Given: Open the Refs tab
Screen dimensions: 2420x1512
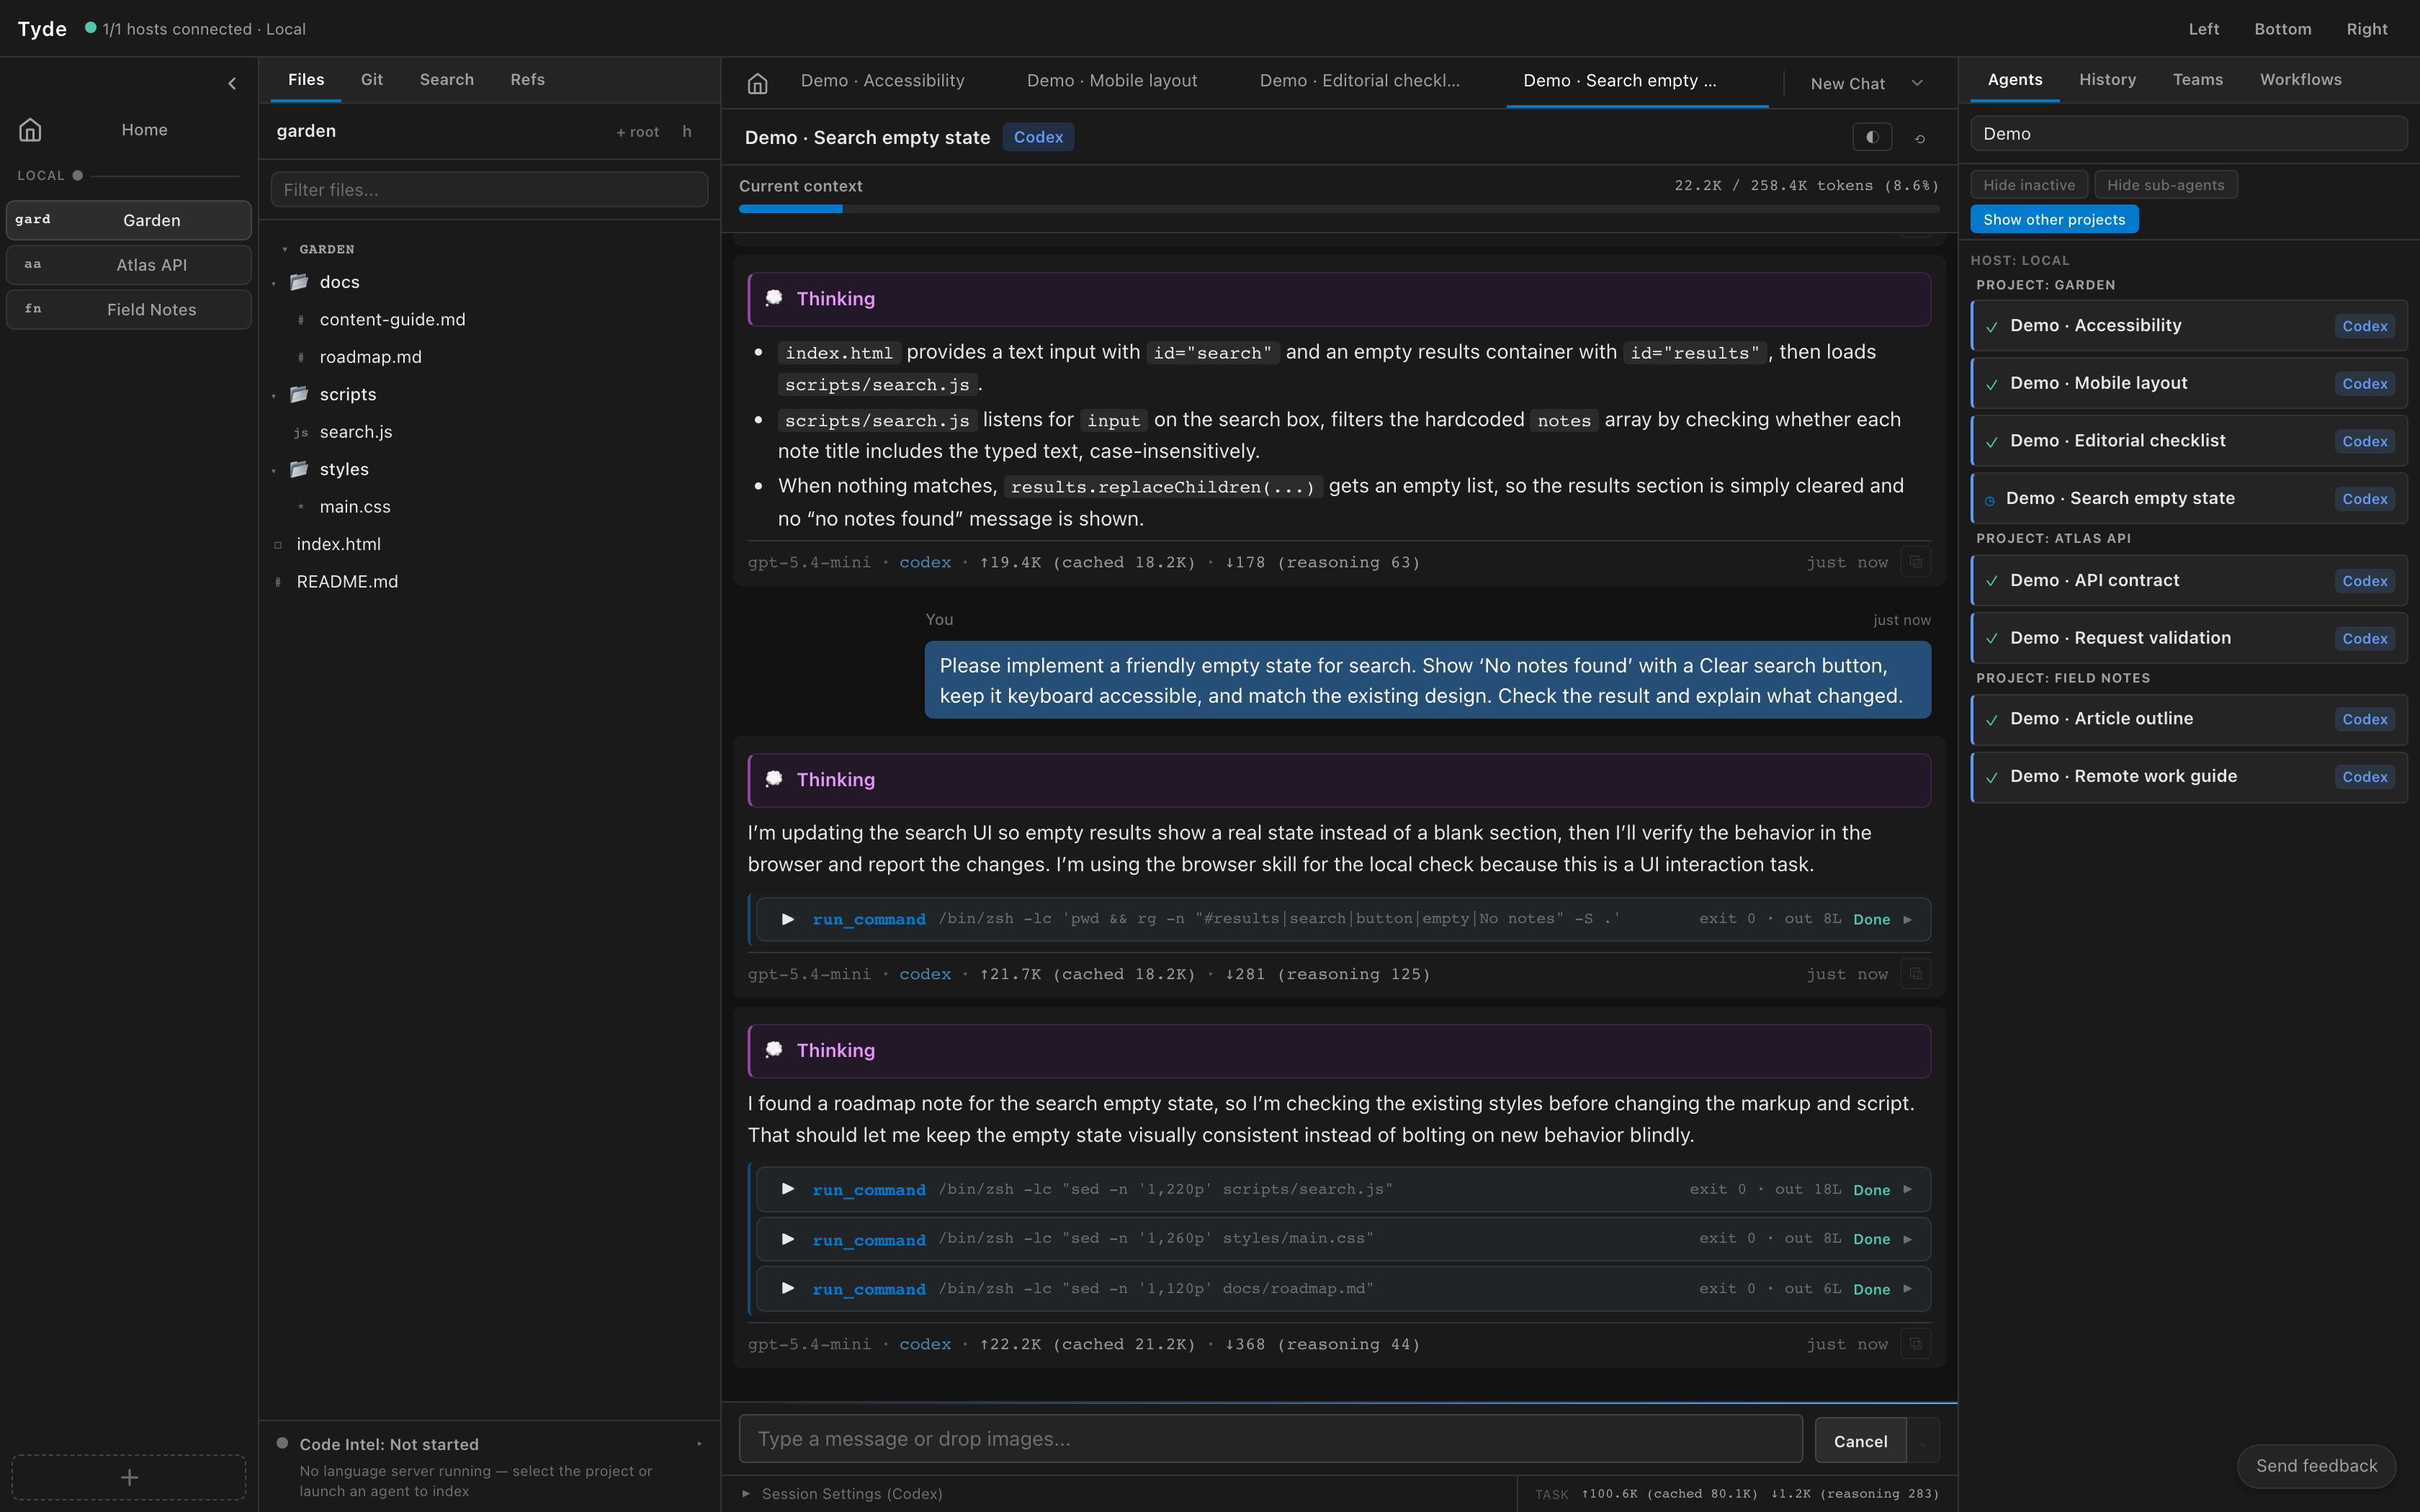Looking at the screenshot, I should point(527,79).
